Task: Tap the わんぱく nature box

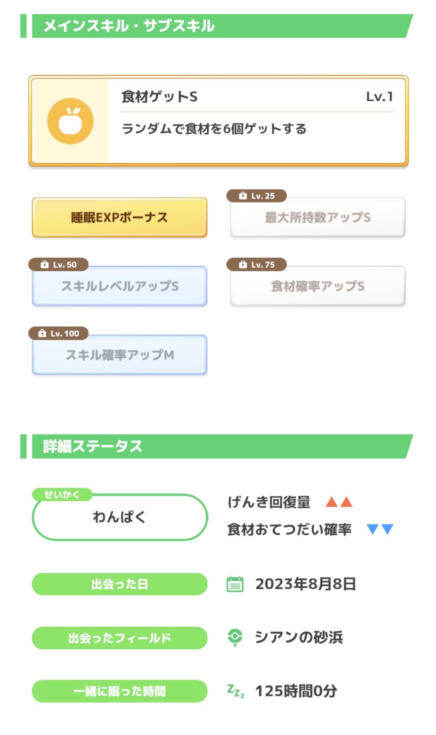Action: [x=119, y=517]
